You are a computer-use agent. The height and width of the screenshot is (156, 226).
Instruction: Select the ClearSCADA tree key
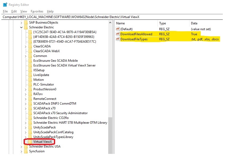pos(42,46)
